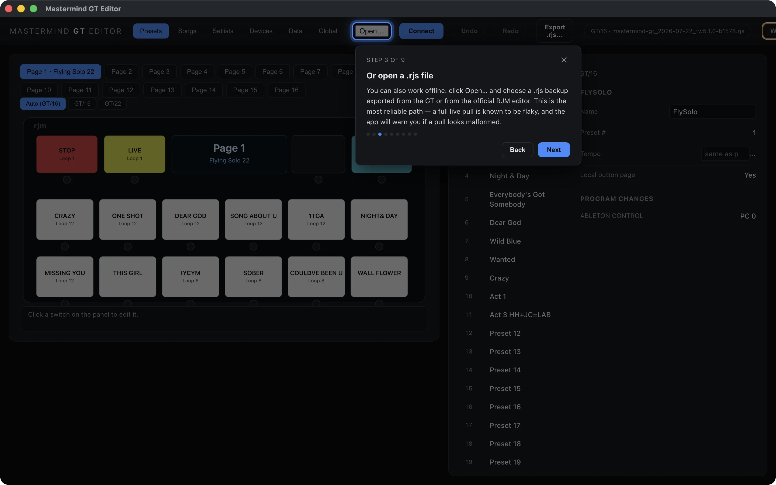Click the LED under the CRAZY switch
This screenshot has width=776, height=485.
click(x=65, y=246)
